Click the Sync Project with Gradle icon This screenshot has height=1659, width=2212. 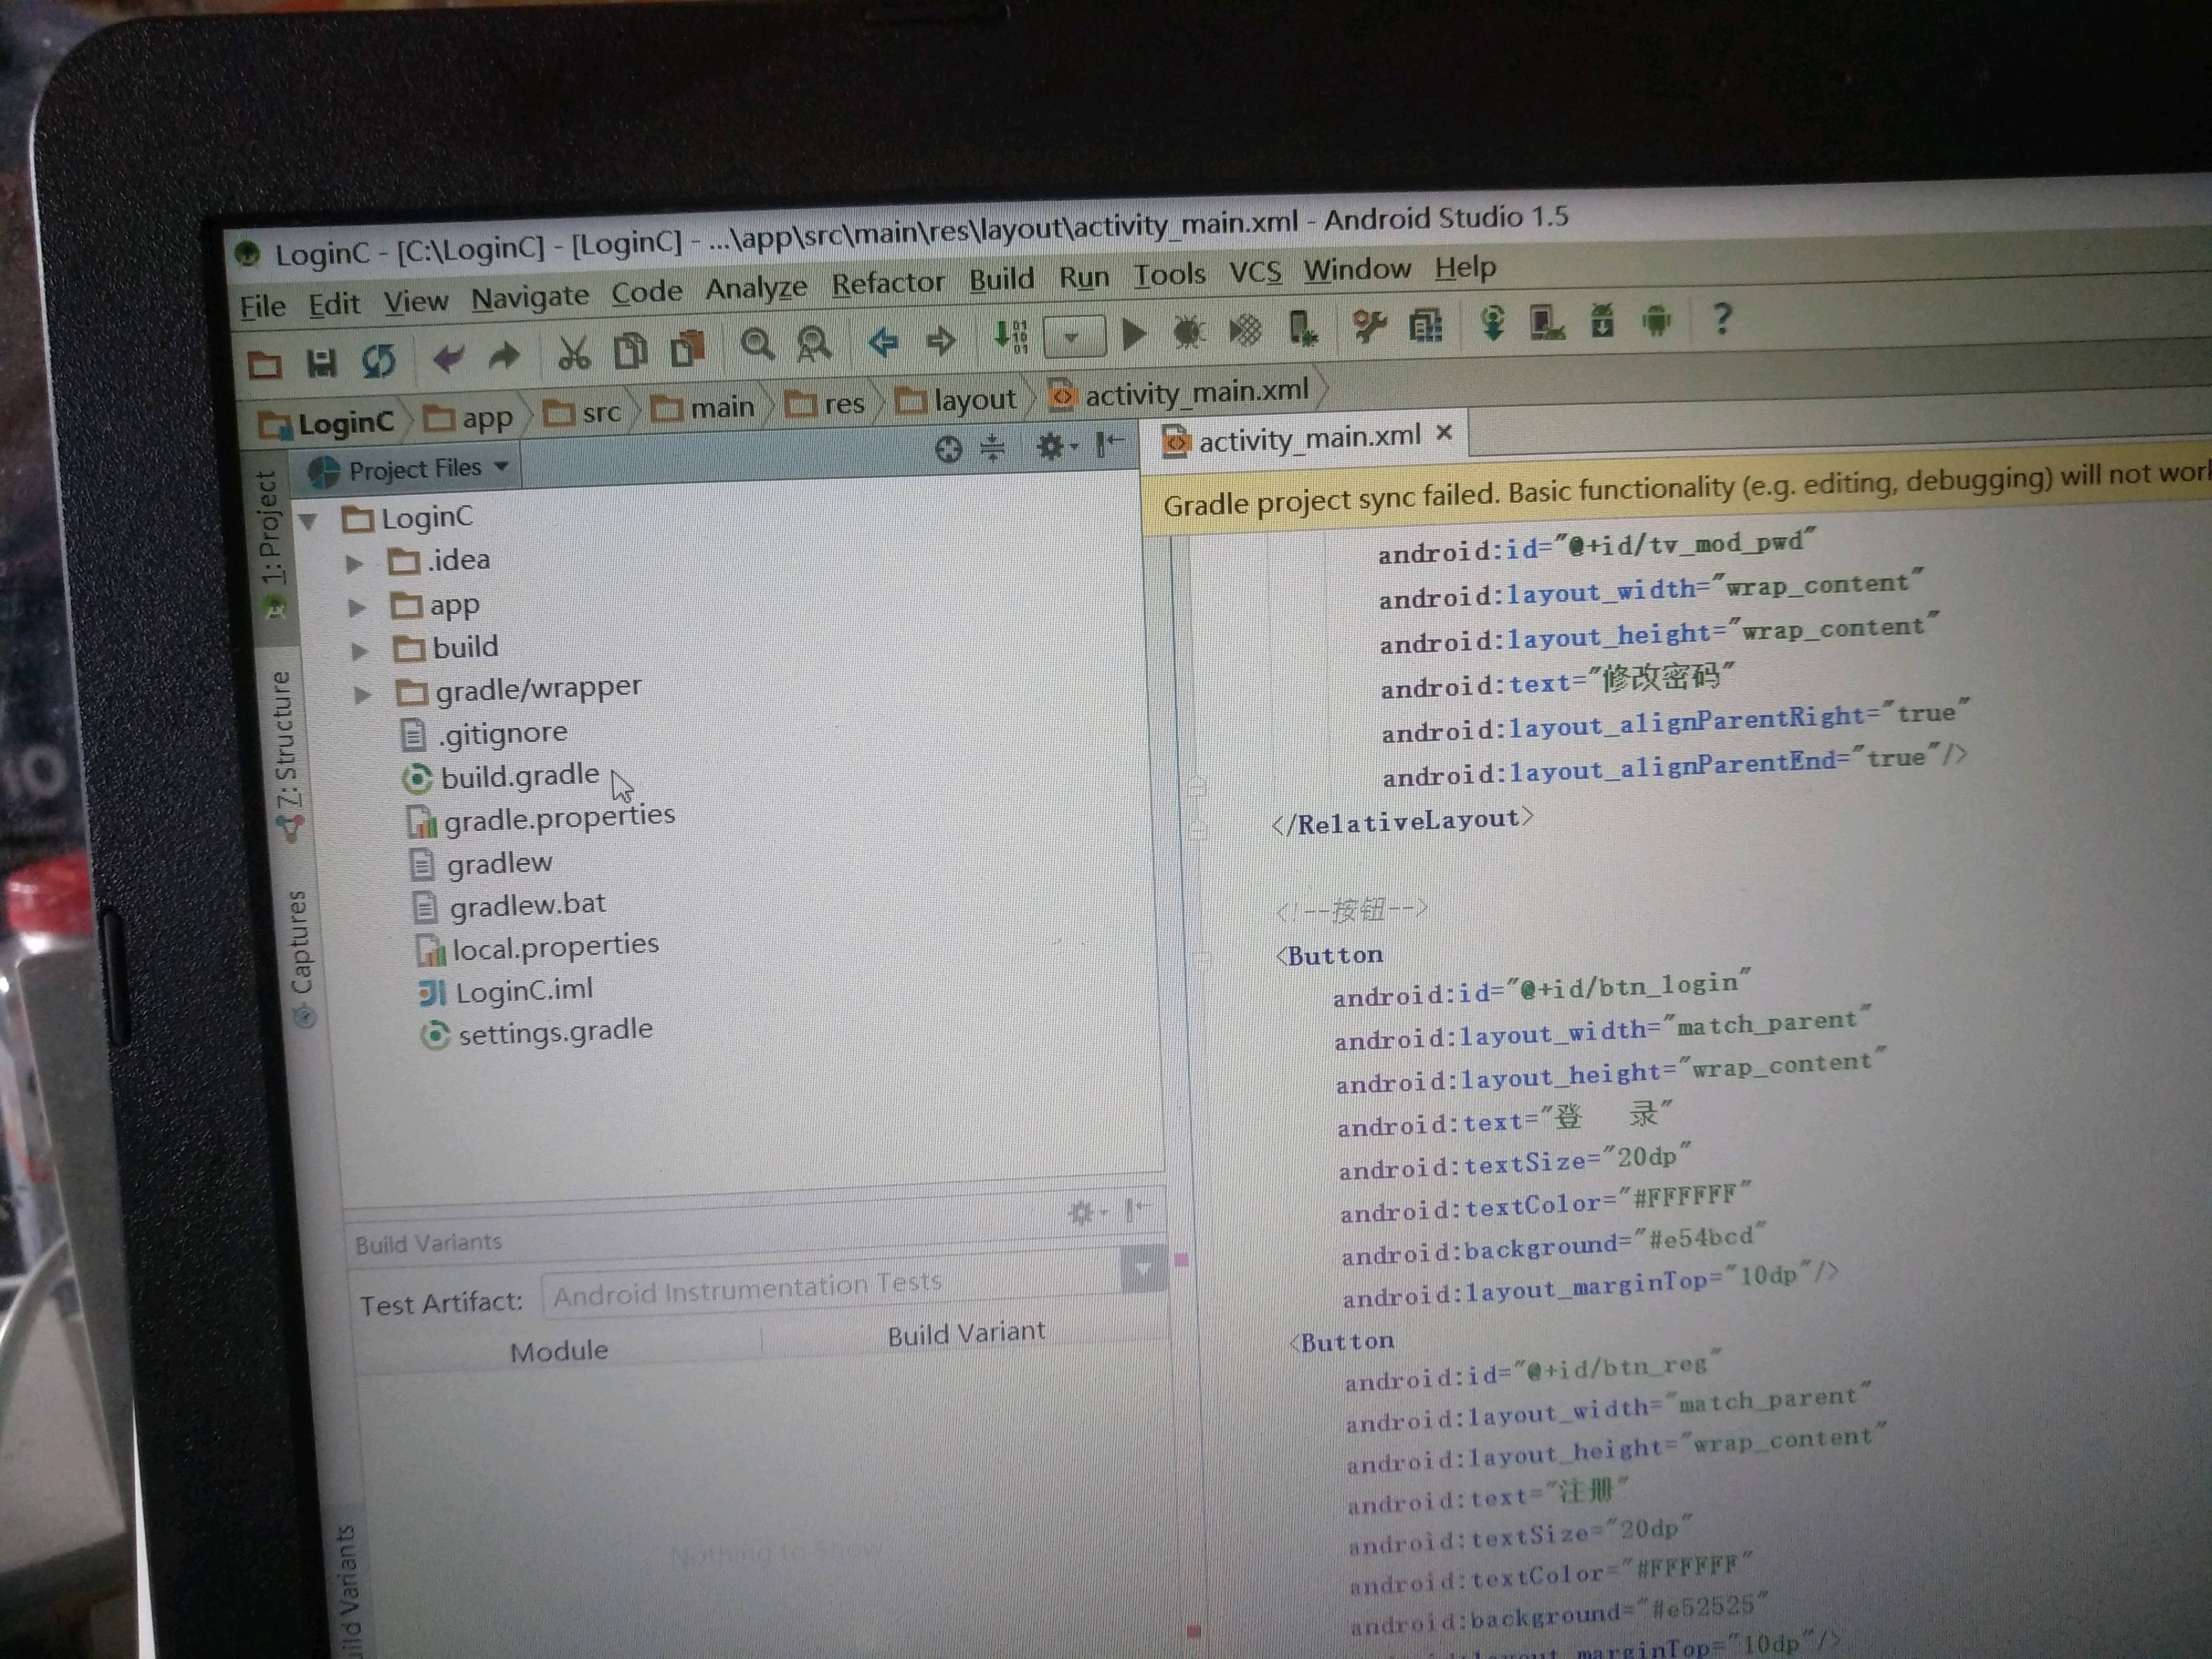tap(1492, 322)
